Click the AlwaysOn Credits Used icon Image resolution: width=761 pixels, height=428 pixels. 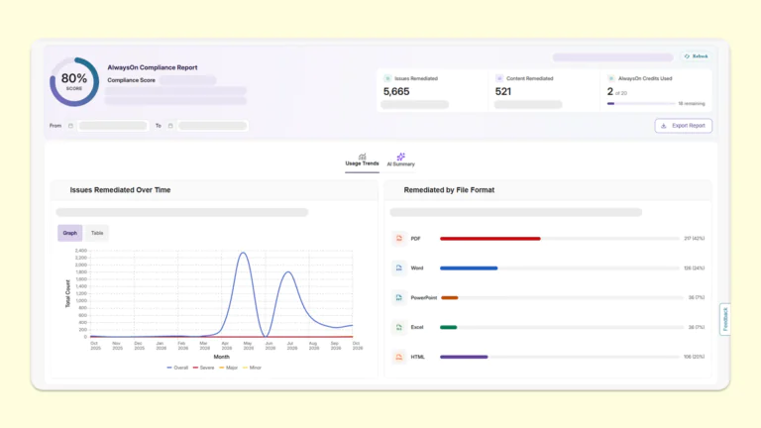[x=611, y=78]
